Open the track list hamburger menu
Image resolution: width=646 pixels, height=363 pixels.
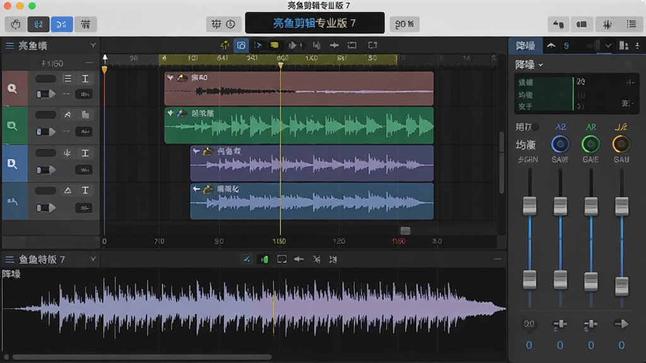[x=9, y=45]
